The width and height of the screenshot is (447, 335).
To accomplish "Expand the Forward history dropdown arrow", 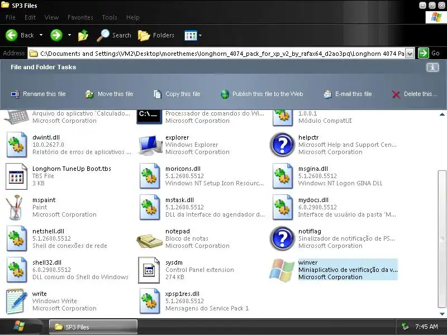I will point(69,35).
